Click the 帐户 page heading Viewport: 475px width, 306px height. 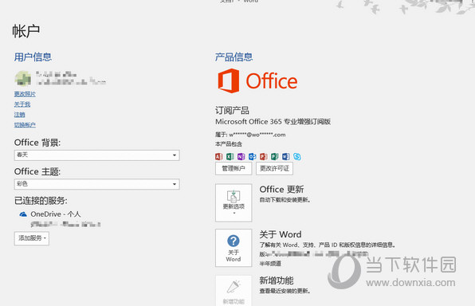[x=26, y=31]
